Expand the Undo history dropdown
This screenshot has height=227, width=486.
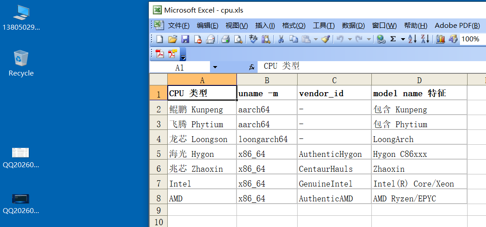(x=350, y=39)
